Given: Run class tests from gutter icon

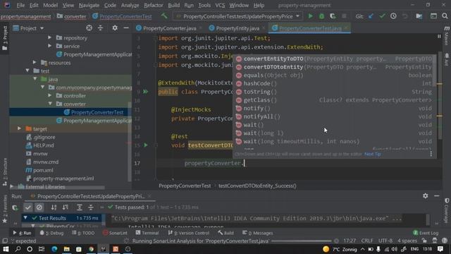Looking at the screenshot, I should pos(146,92).
